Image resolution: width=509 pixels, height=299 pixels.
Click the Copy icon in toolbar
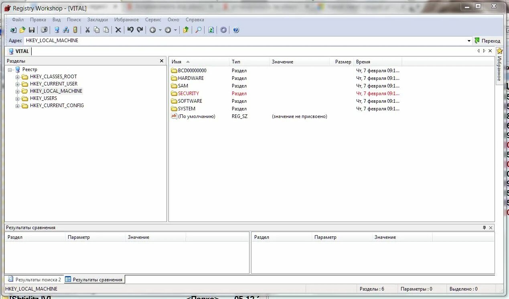click(97, 30)
